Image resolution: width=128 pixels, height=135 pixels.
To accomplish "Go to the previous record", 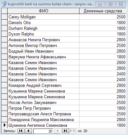I will click(28, 131).
